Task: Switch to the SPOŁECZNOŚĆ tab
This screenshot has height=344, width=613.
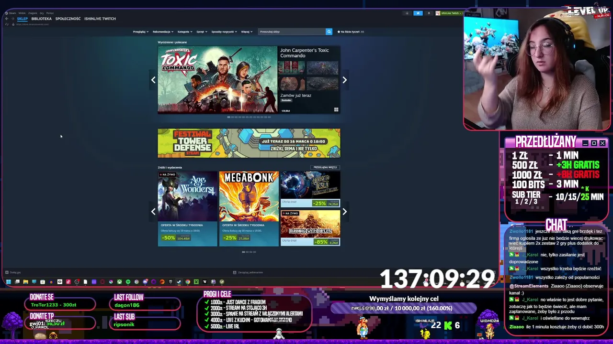Action: tap(68, 19)
